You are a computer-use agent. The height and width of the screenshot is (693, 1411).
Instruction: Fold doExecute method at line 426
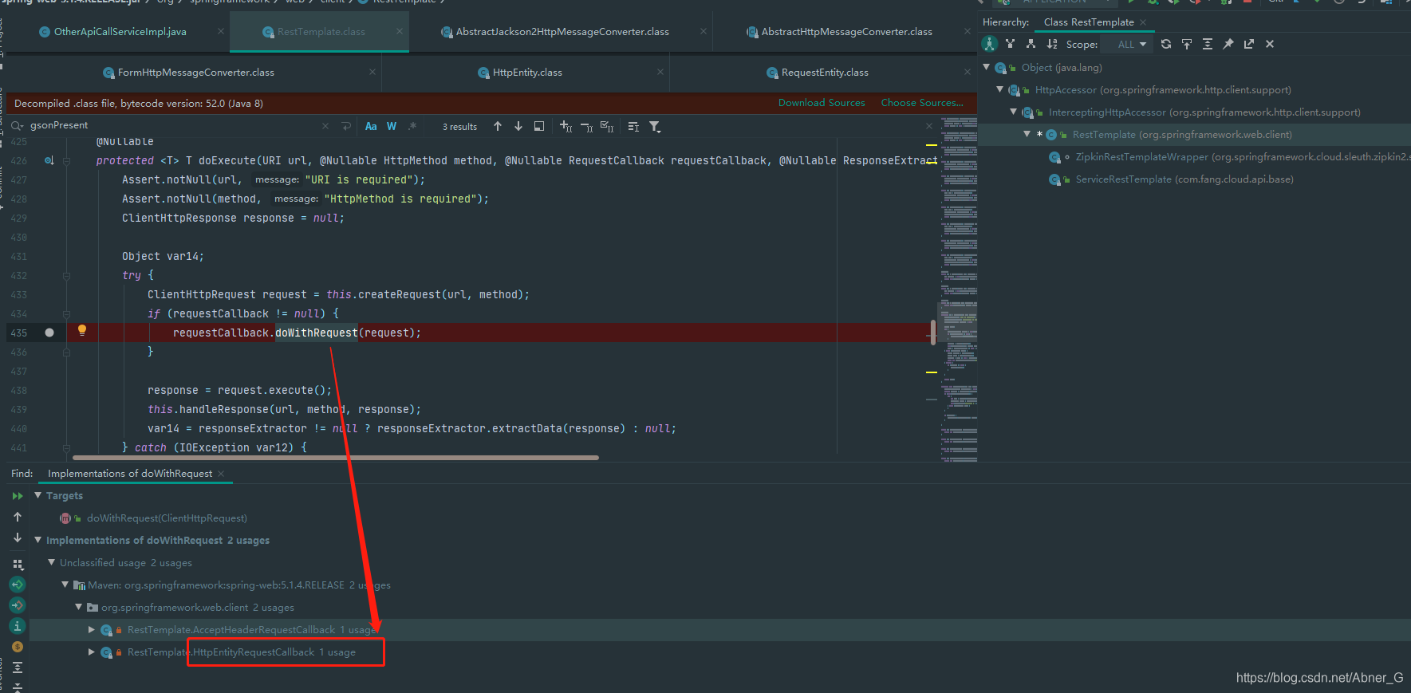[66, 161]
